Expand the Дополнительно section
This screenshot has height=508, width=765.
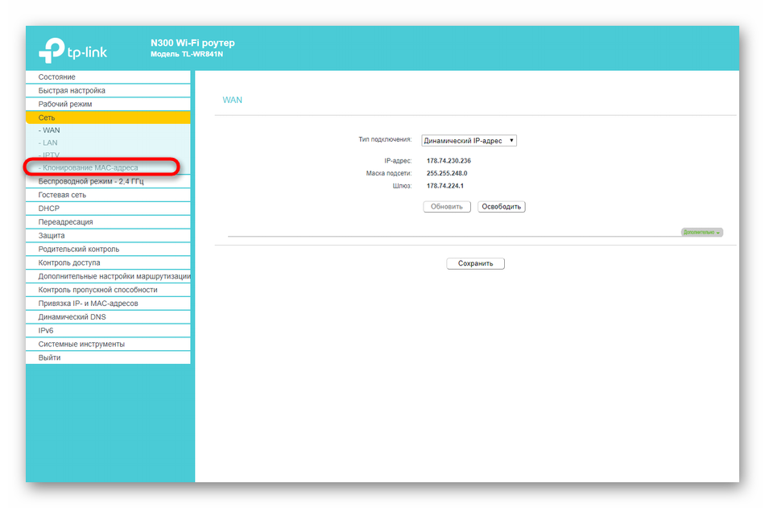[x=702, y=233]
